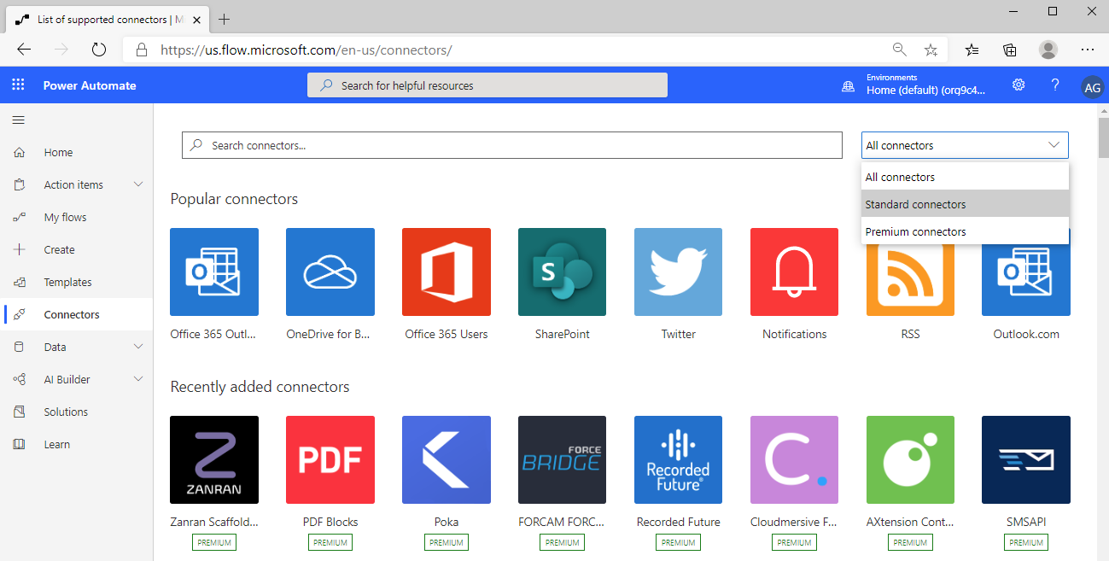Open the Settings gear in the header
Screen dimensions: 1109x561
click(1019, 85)
